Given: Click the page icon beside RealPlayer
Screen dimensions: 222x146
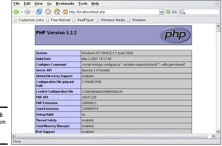Looking at the screenshot, I should (74, 20).
